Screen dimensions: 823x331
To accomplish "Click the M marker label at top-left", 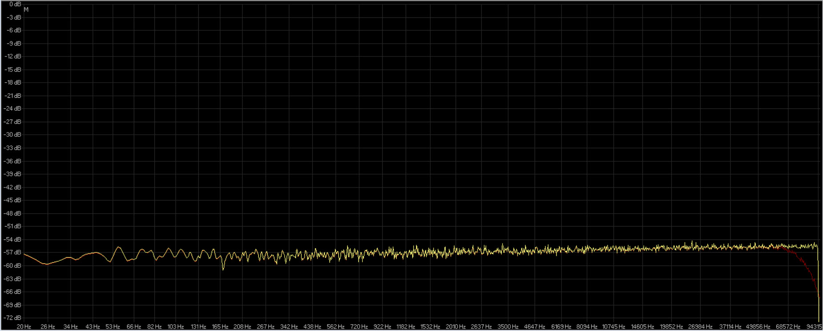I will [x=26, y=10].
